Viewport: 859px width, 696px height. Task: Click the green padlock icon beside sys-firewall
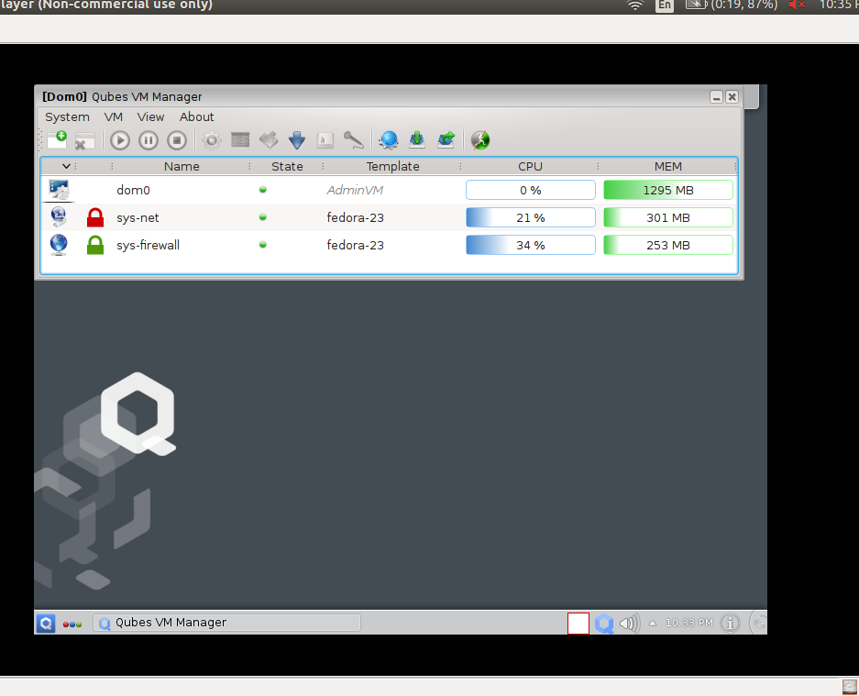(x=94, y=245)
